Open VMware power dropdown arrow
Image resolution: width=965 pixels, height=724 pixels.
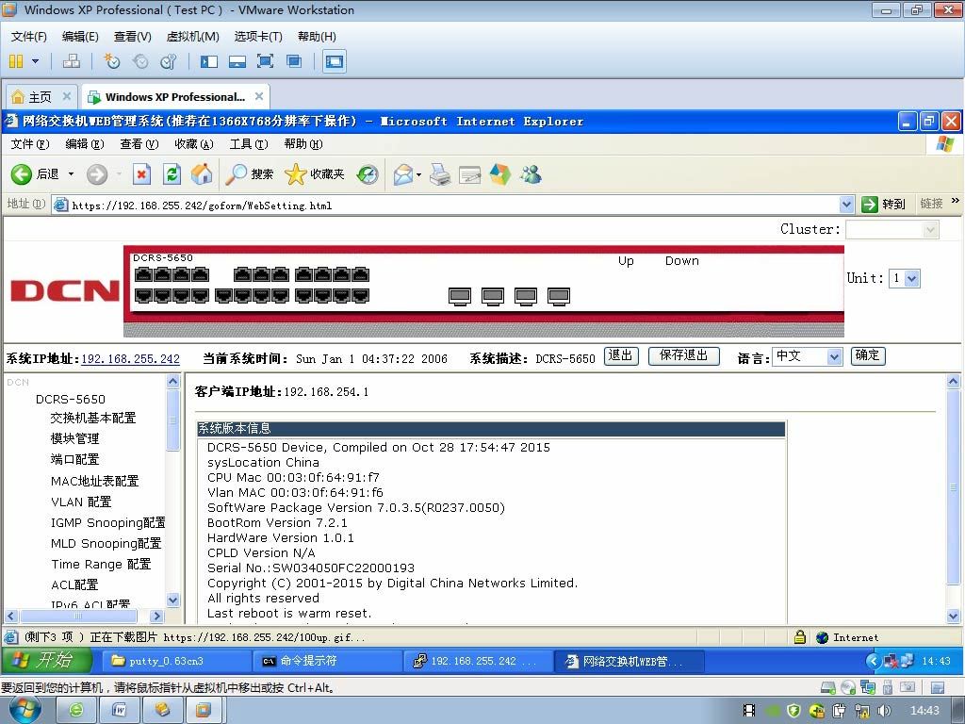35,61
